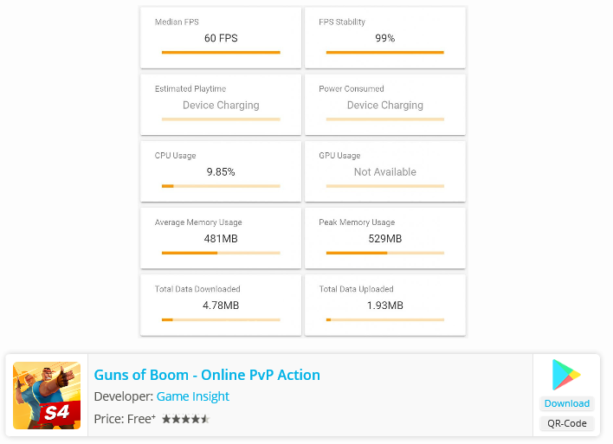613x444 pixels.
Task: Click the Total Data Downloaded bar
Action: [x=221, y=319]
